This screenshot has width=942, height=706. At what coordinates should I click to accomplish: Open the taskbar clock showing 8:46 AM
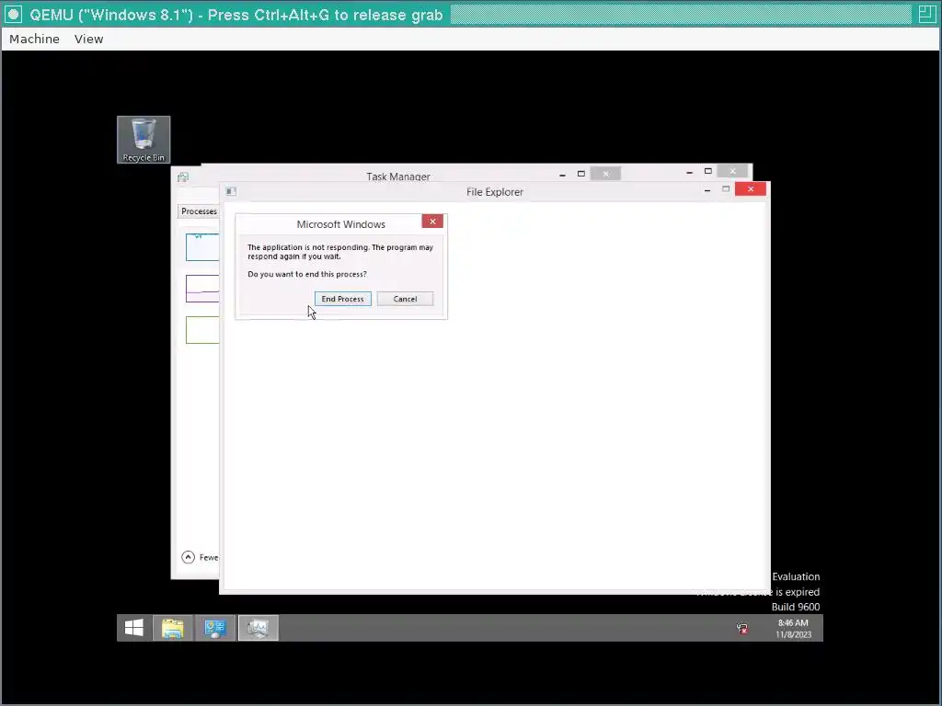(793, 629)
